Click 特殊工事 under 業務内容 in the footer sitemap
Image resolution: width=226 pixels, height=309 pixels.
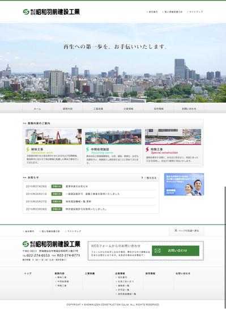(62, 286)
